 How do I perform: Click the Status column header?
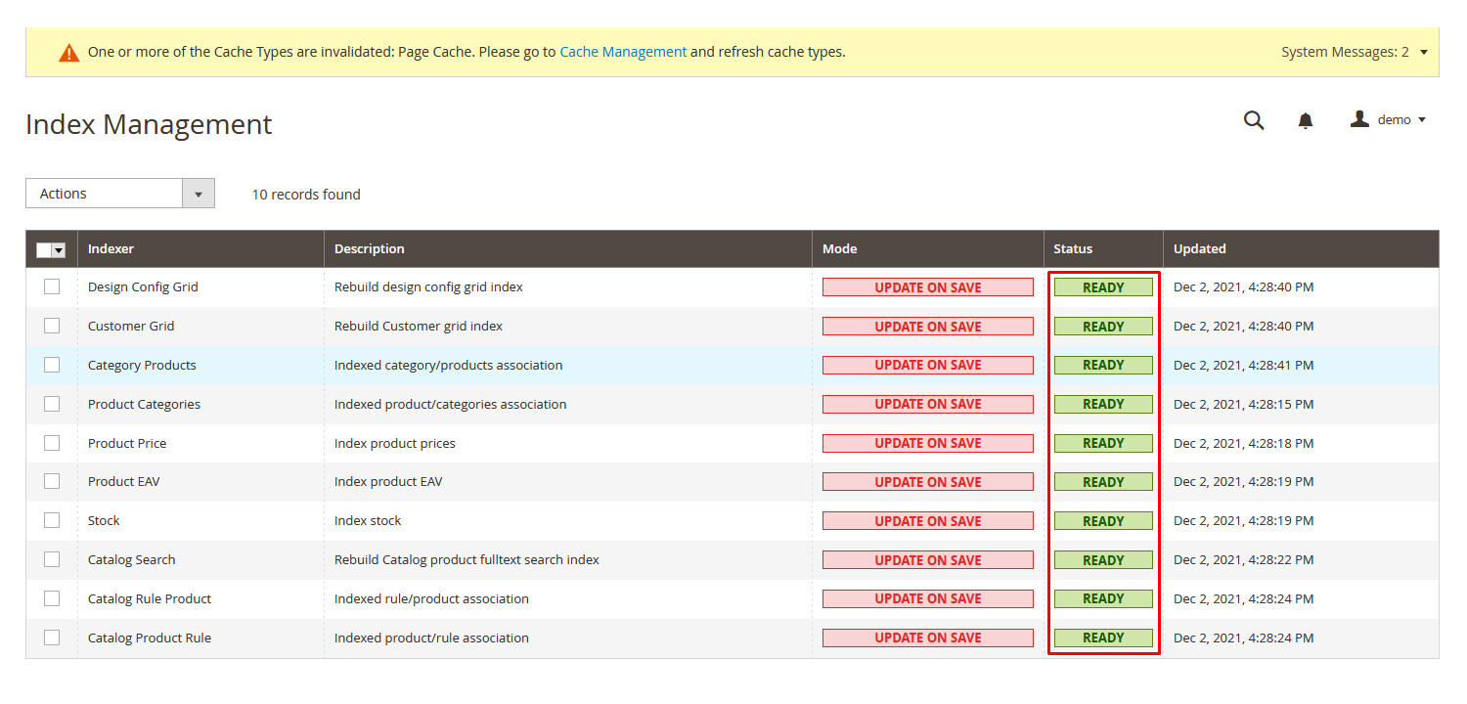(x=1073, y=249)
